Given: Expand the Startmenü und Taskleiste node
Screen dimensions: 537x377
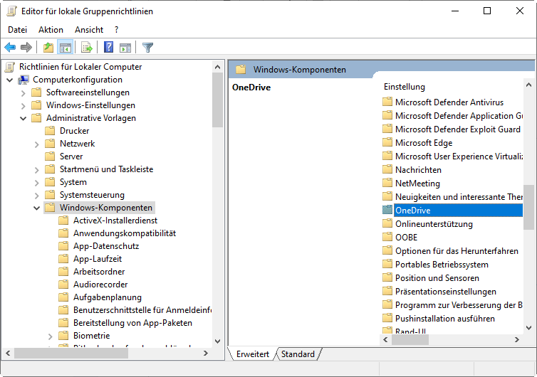Looking at the screenshot, I should point(36,170).
